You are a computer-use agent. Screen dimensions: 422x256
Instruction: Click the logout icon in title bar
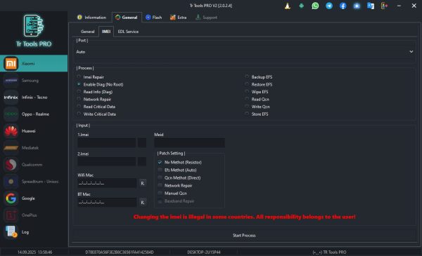click(384, 6)
